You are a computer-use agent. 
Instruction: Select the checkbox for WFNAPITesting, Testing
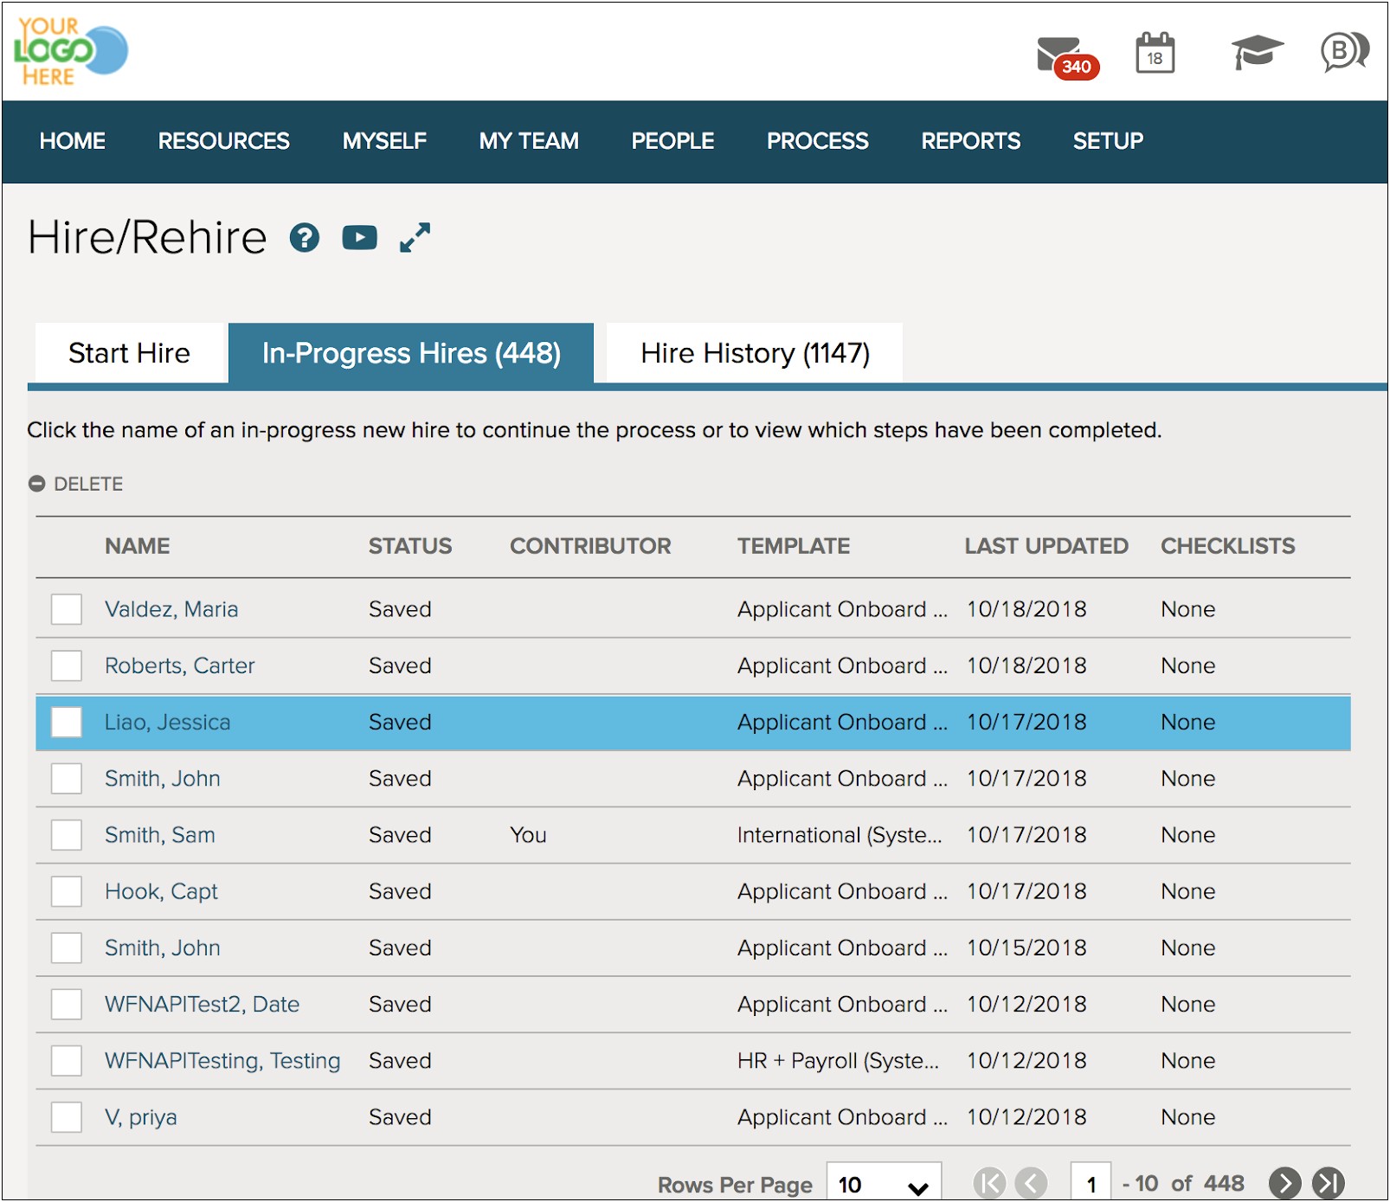[x=67, y=1061]
